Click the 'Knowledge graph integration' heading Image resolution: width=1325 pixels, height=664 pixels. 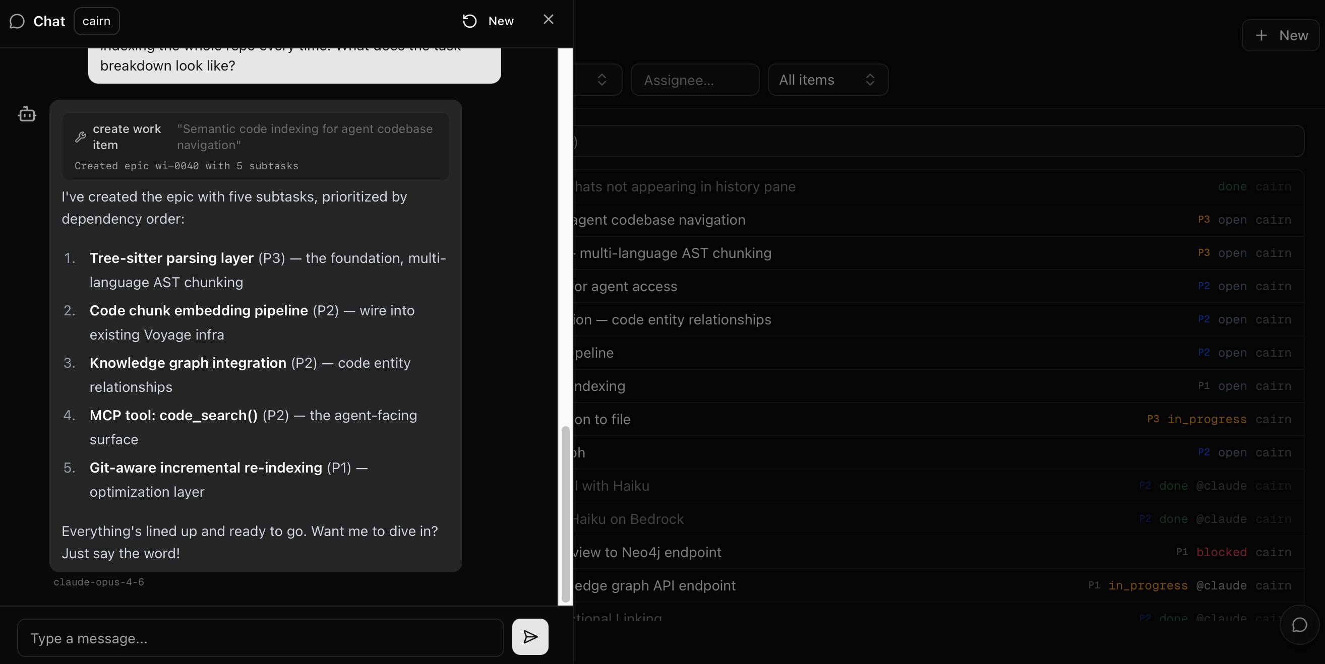click(x=188, y=363)
